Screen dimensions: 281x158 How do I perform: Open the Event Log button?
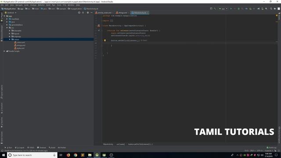271,147
